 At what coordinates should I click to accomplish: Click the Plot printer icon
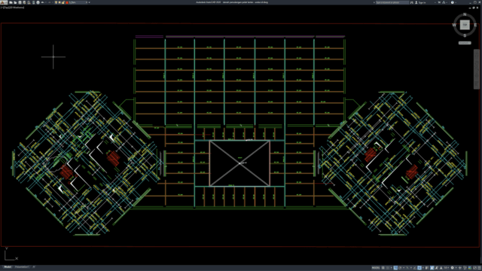(38, 2)
